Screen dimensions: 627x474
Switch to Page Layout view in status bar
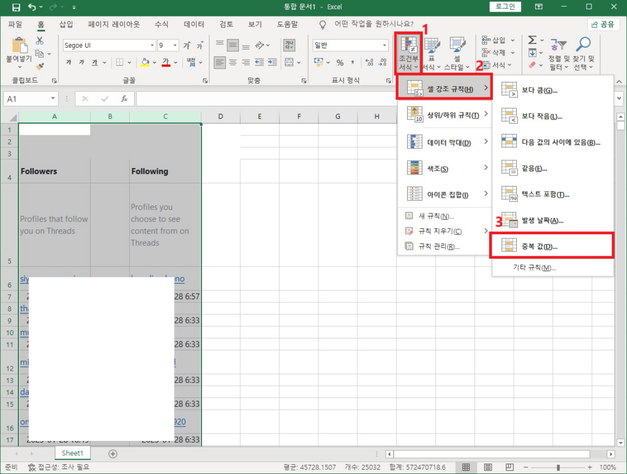coord(488,467)
